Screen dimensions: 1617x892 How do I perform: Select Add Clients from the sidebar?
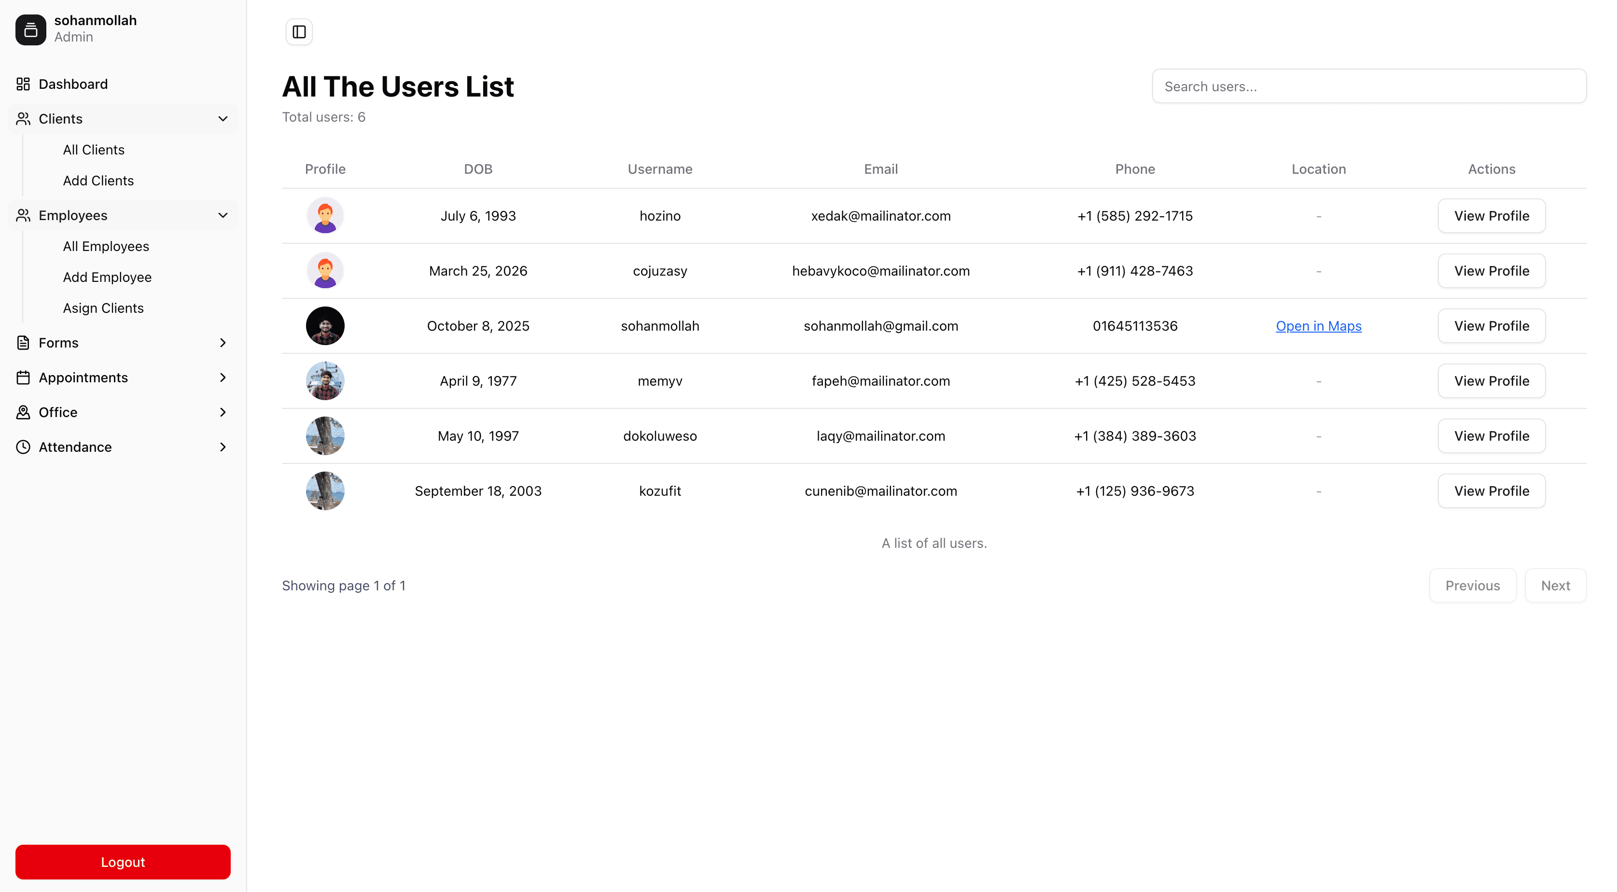[98, 180]
